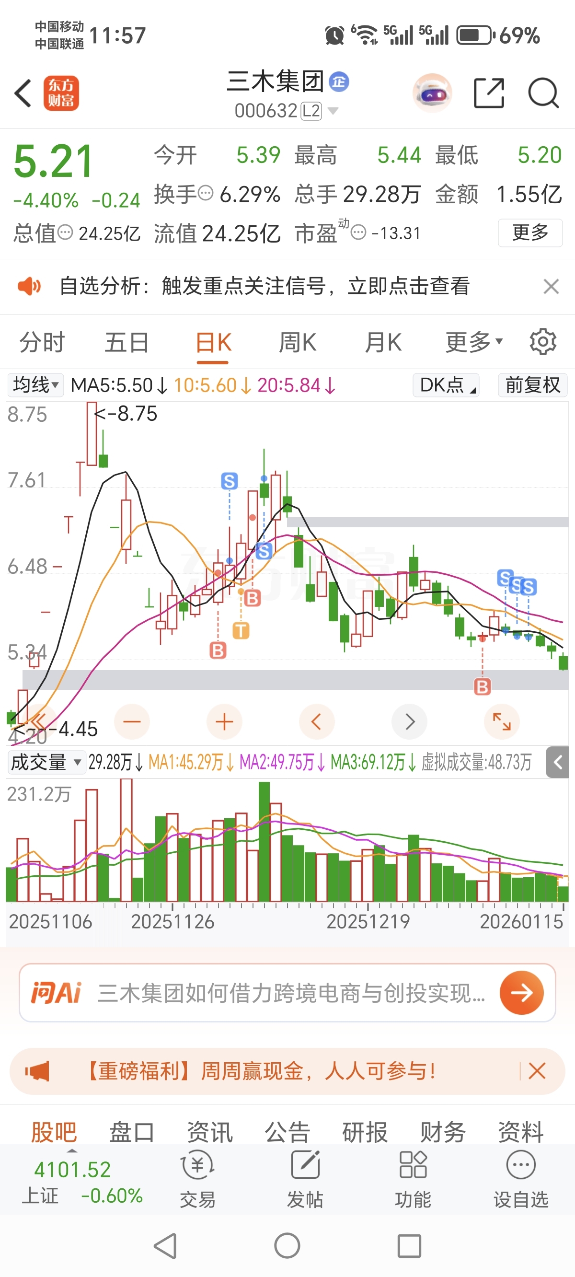575x1277 pixels.
Task: Tap the info icon next to 市盈
Action: [x=358, y=232]
